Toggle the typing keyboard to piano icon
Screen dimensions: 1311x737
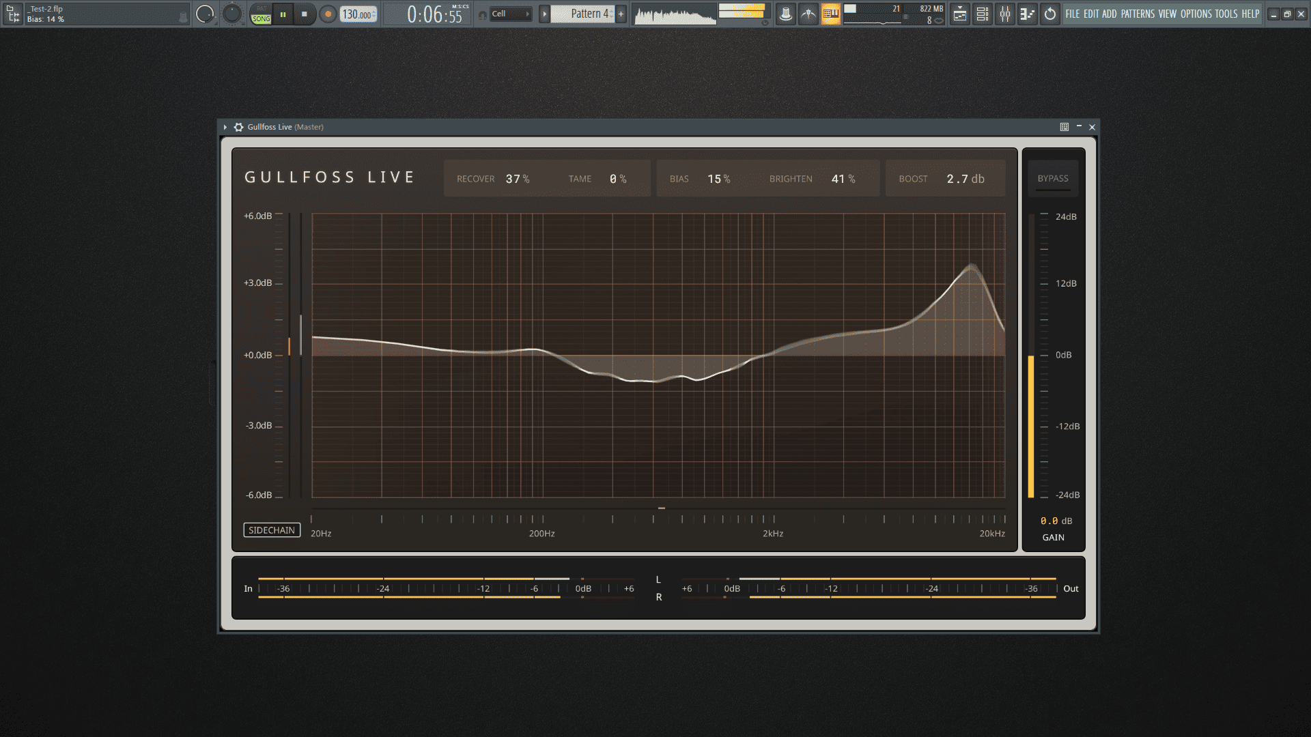point(831,14)
